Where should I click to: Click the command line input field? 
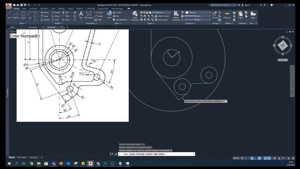point(157,154)
